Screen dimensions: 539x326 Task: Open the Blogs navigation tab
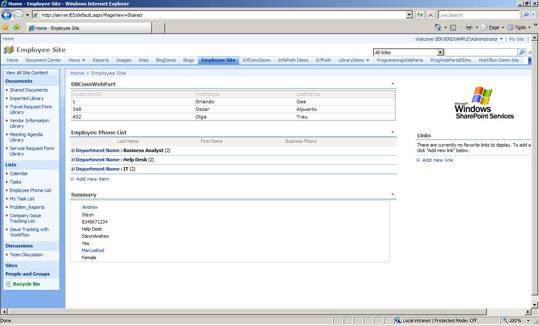(x=189, y=60)
